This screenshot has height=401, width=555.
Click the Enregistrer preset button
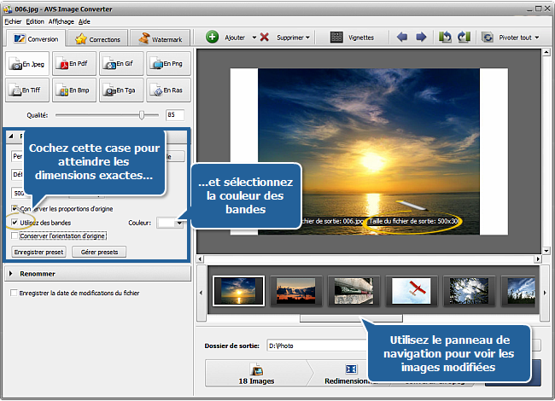38,252
